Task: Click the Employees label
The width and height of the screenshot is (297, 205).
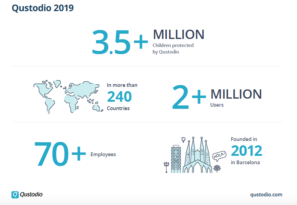Action: coord(103,154)
